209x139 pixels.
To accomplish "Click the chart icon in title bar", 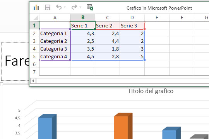I will tap(36, 8).
